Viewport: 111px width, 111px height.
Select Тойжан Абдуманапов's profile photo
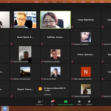click(x=86, y=89)
